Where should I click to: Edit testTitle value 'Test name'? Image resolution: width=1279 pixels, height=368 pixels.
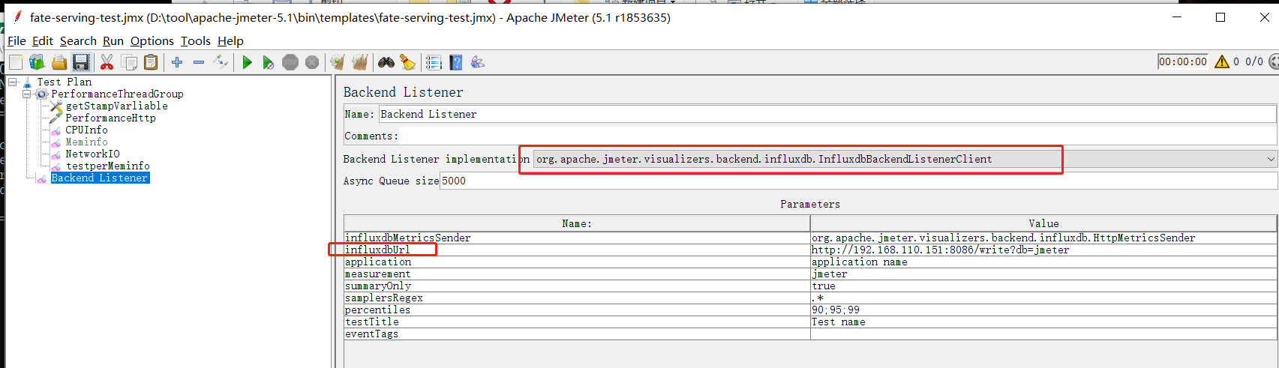[x=1043, y=322]
